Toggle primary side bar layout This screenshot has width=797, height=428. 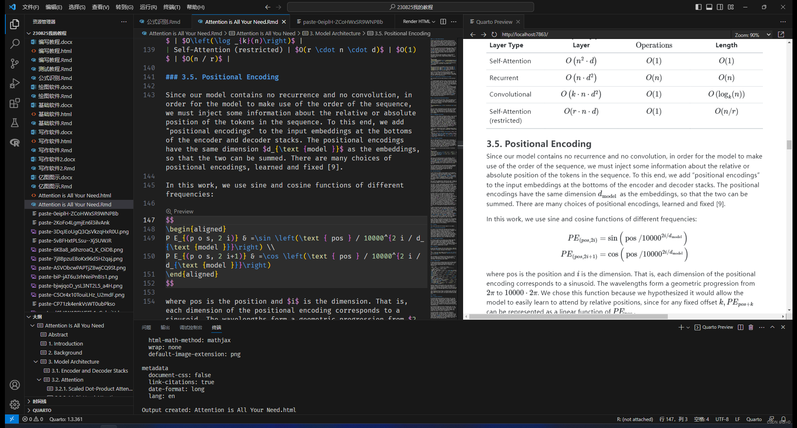point(699,7)
